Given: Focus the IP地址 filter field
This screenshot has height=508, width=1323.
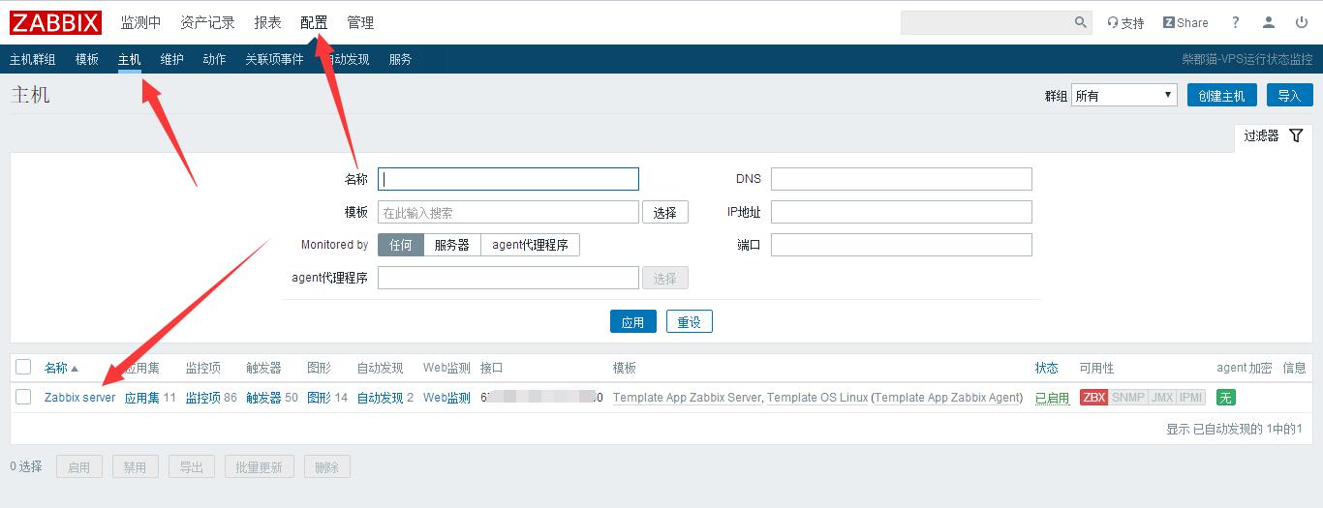Looking at the screenshot, I should 902,212.
